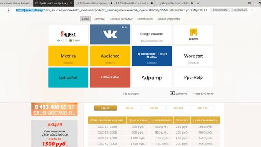The image size is (261, 147).
Task: Click the СВС-57-2500 table row name
Action: pos(107,138)
